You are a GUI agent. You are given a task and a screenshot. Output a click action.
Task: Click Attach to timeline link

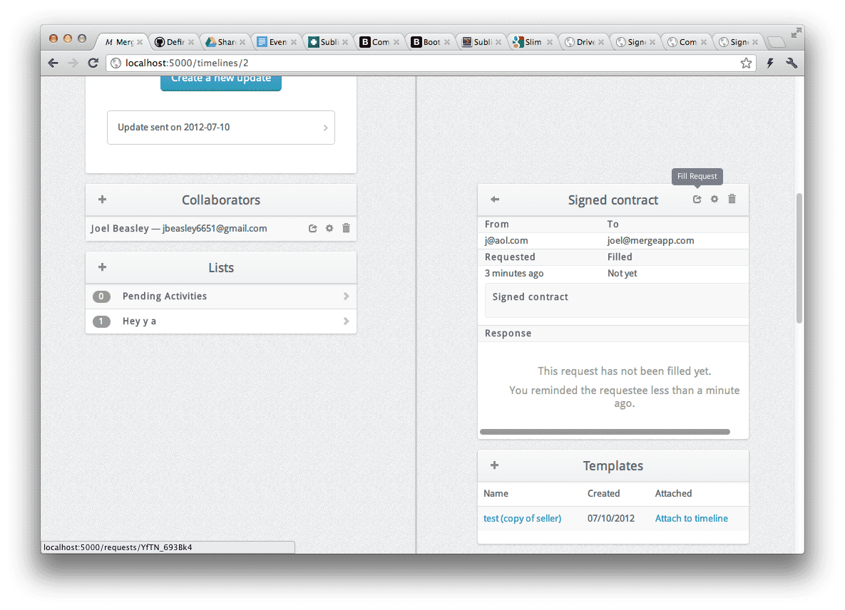(x=691, y=518)
